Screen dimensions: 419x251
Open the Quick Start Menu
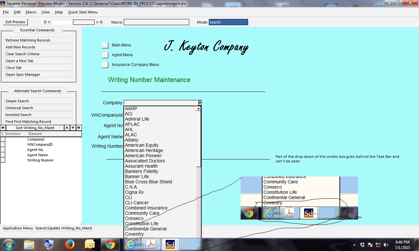[83, 12]
